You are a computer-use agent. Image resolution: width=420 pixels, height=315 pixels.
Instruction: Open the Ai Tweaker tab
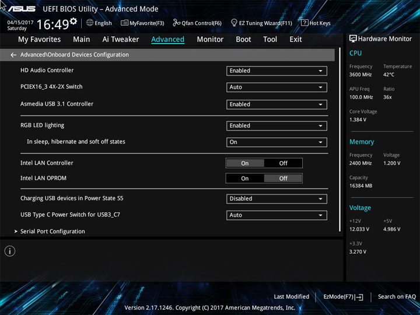pyautogui.click(x=121, y=40)
